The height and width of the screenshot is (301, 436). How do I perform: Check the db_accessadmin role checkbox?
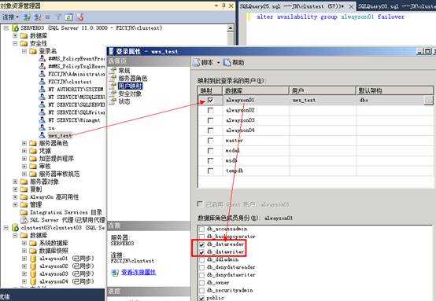(x=202, y=229)
